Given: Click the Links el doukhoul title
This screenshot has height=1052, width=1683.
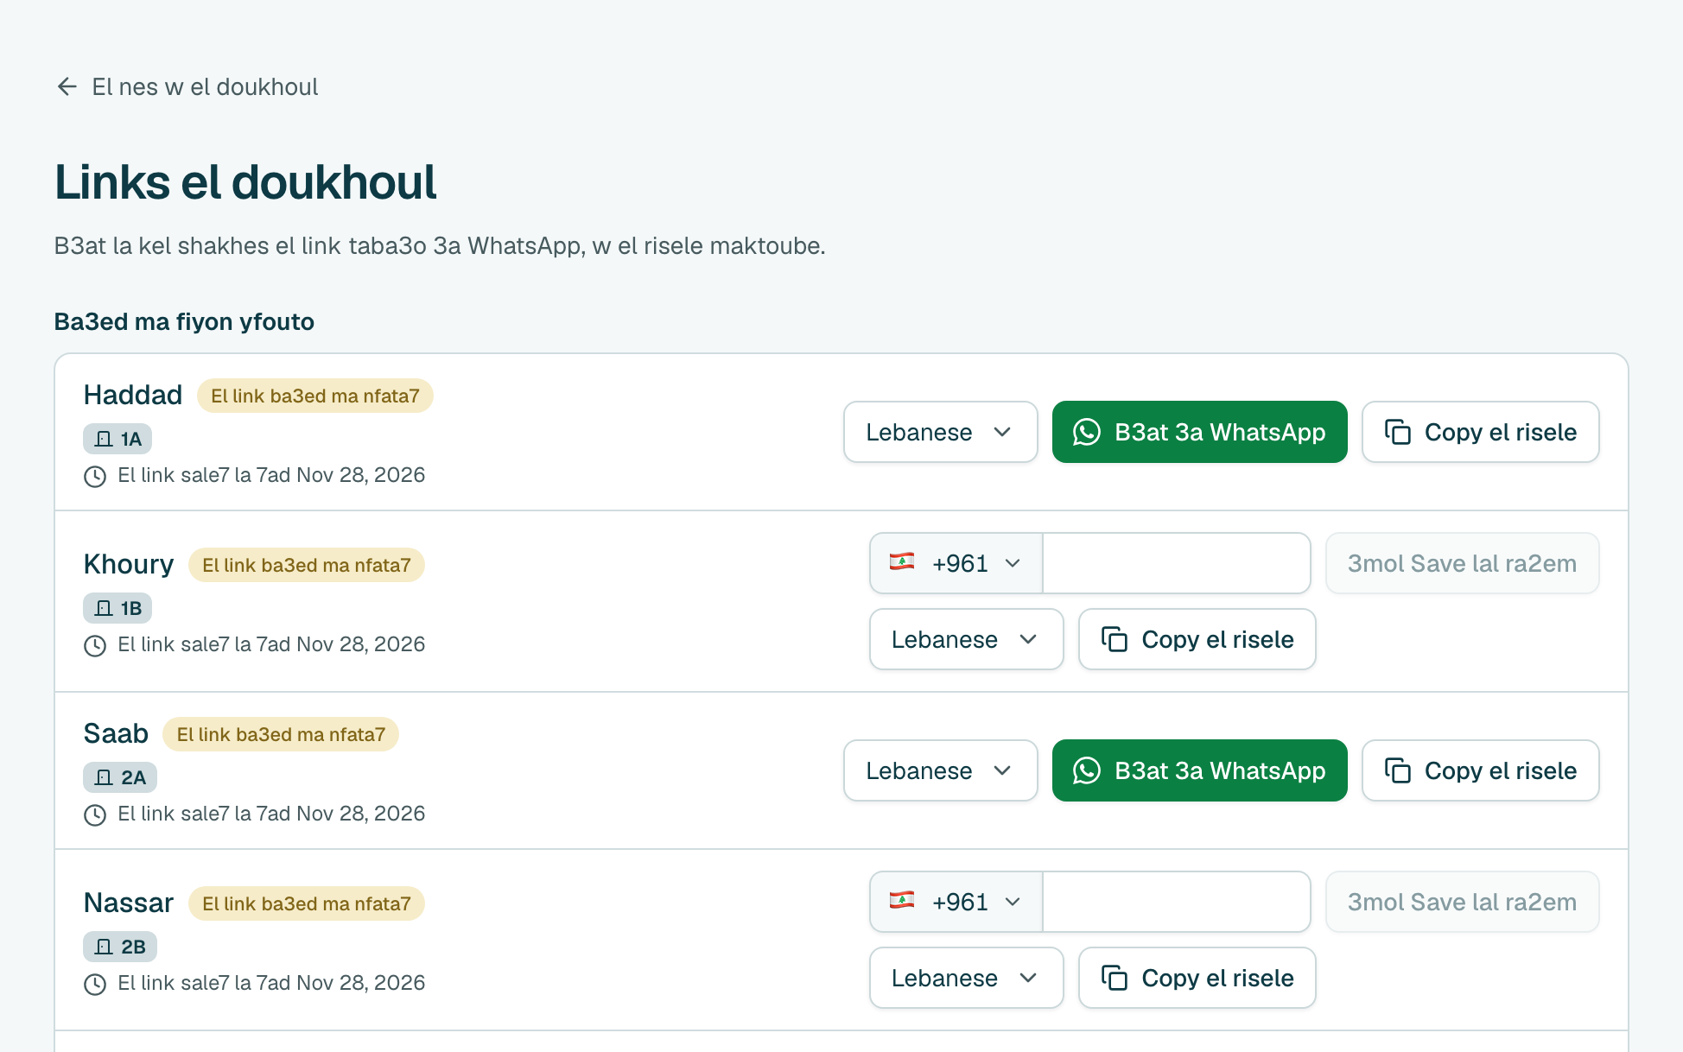Looking at the screenshot, I should tap(245, 182).
